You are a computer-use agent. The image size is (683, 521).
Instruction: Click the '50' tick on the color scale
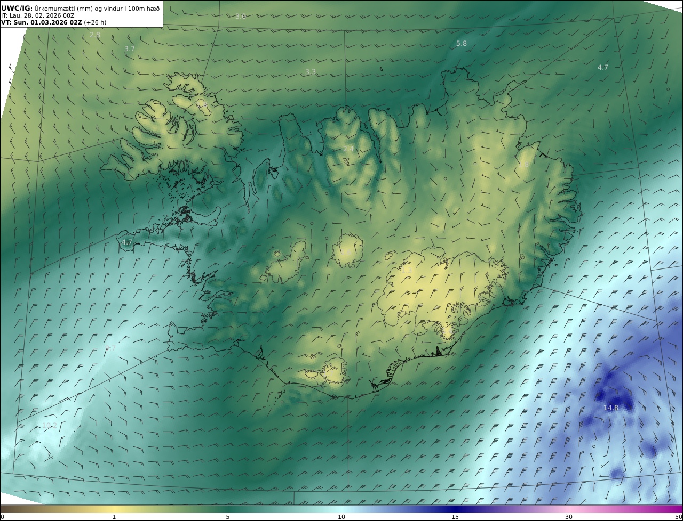tap(678, 517)
